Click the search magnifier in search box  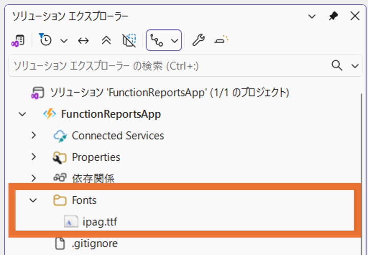(x=337, y=65)
